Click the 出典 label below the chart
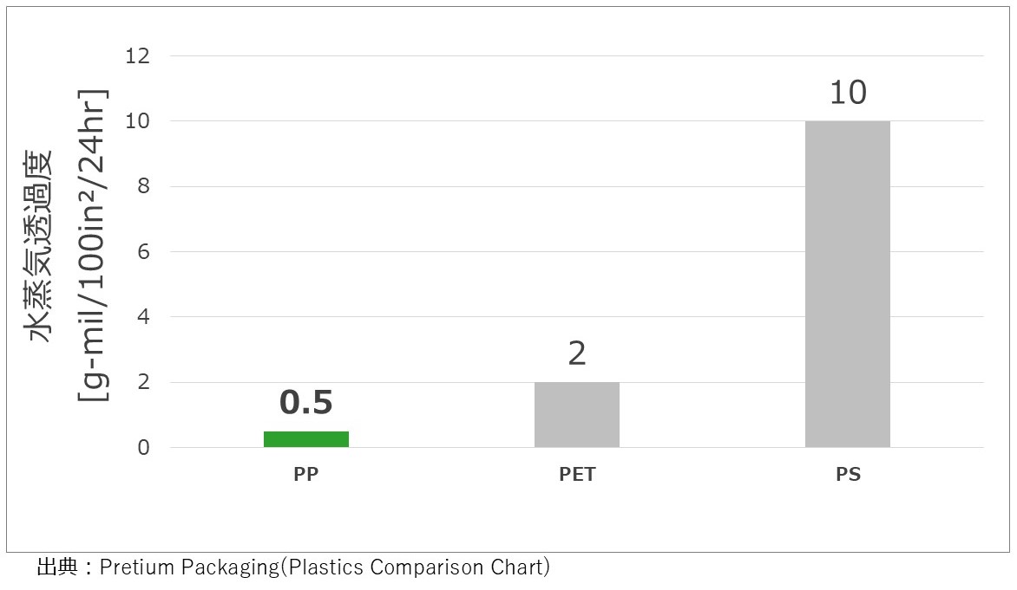Viewport: 1017px width, 590px height. coord(57,567)
